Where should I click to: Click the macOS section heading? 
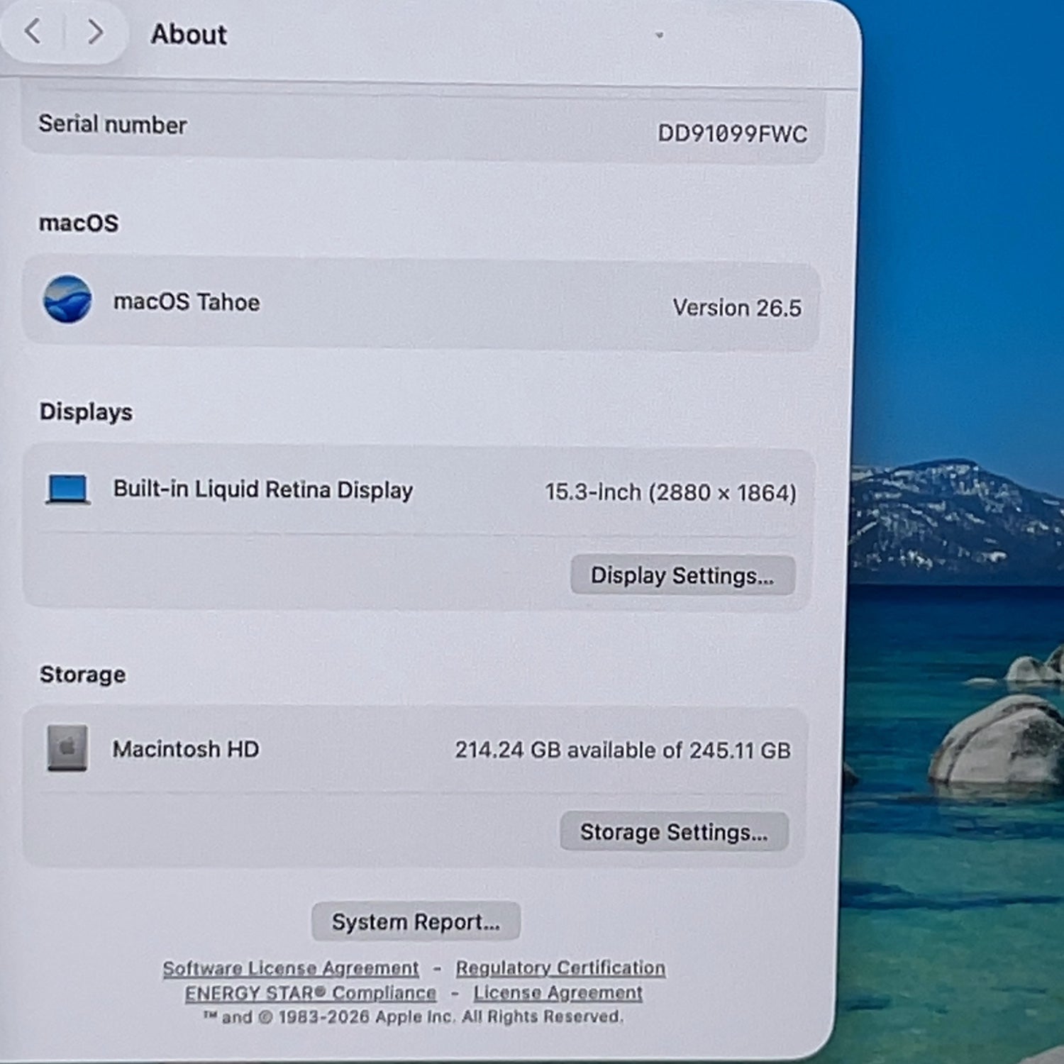pyautogui.click(x=79, y=223)
